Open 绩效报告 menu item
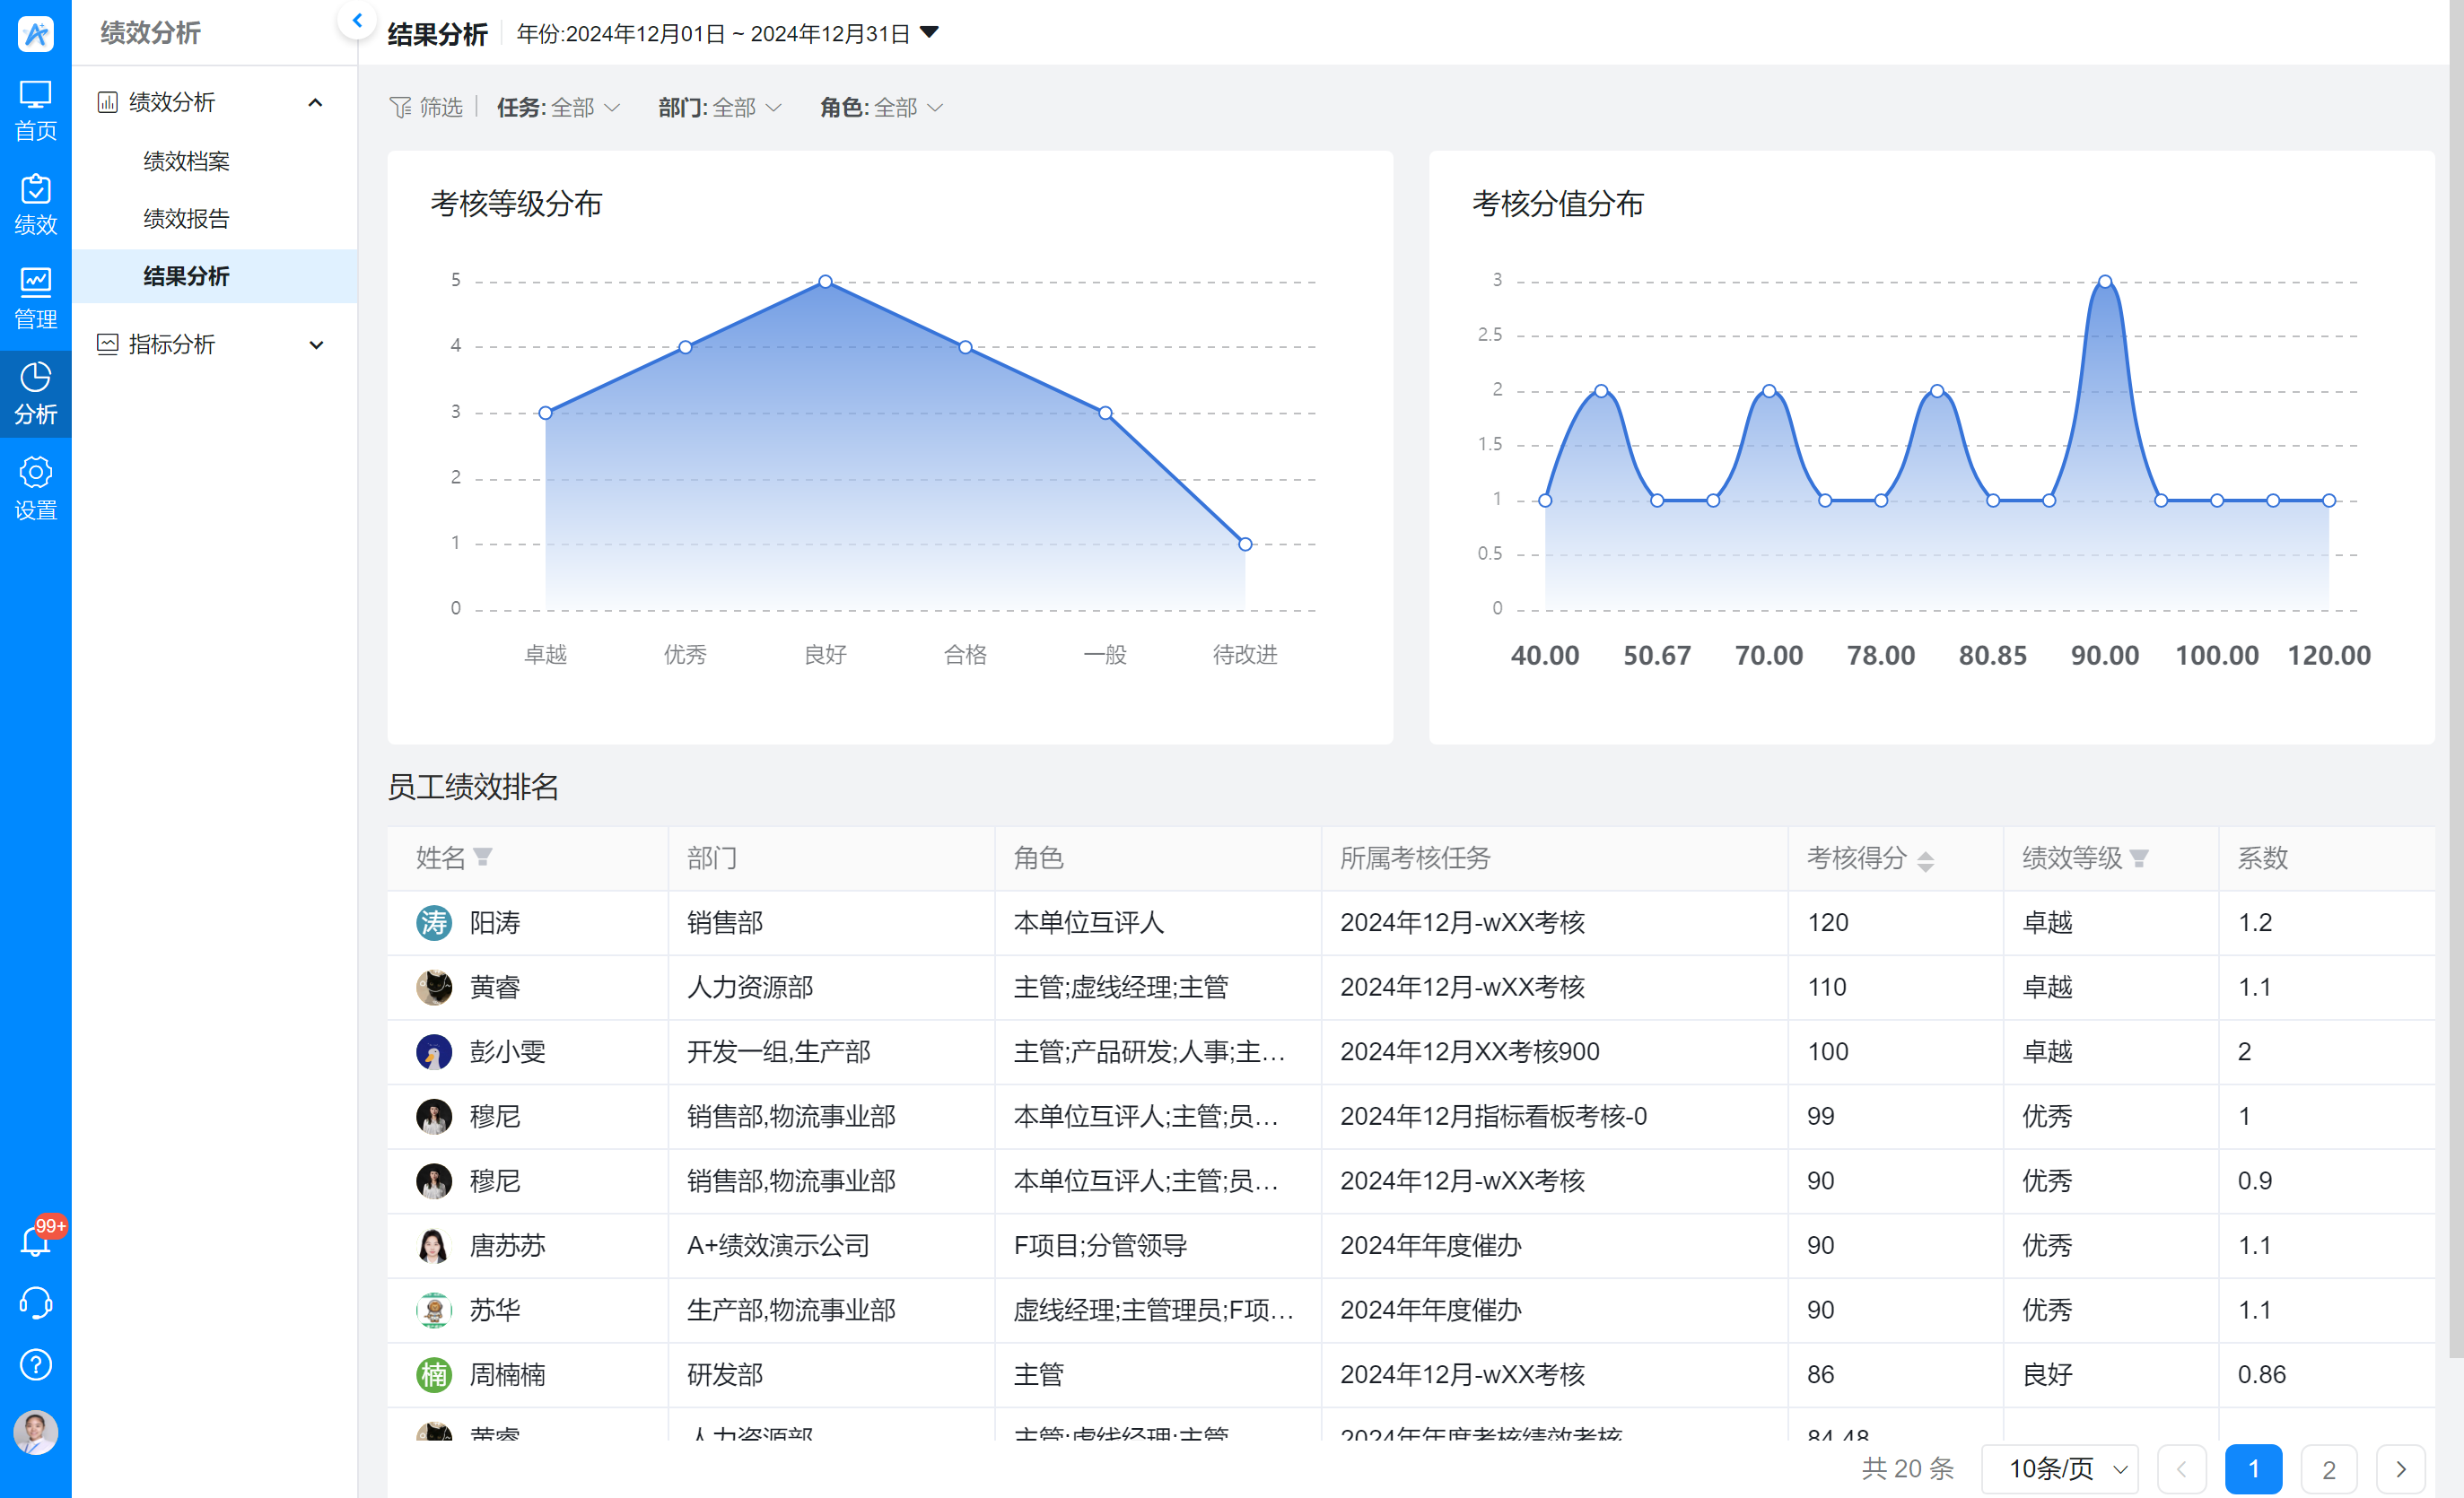The width and height of the screenshot is (2464, 1498). click(186, 218)
